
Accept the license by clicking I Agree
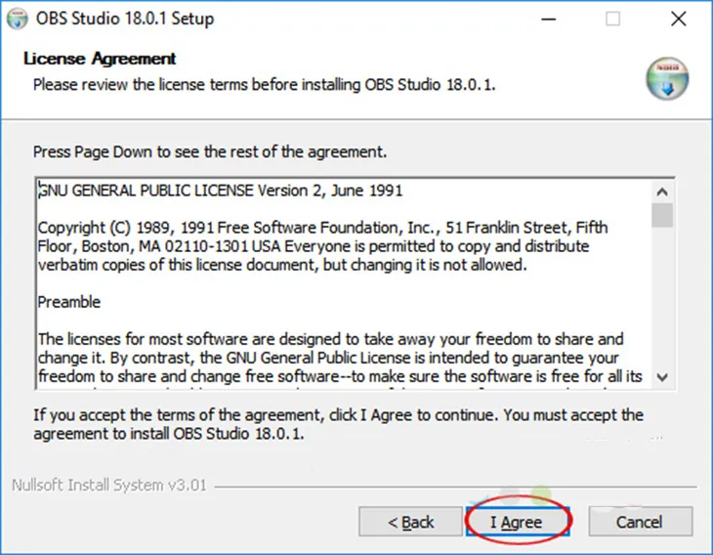point(516,523)
